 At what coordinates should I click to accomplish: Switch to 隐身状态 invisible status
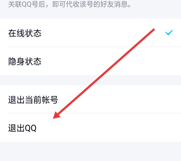tap(25, 62)
